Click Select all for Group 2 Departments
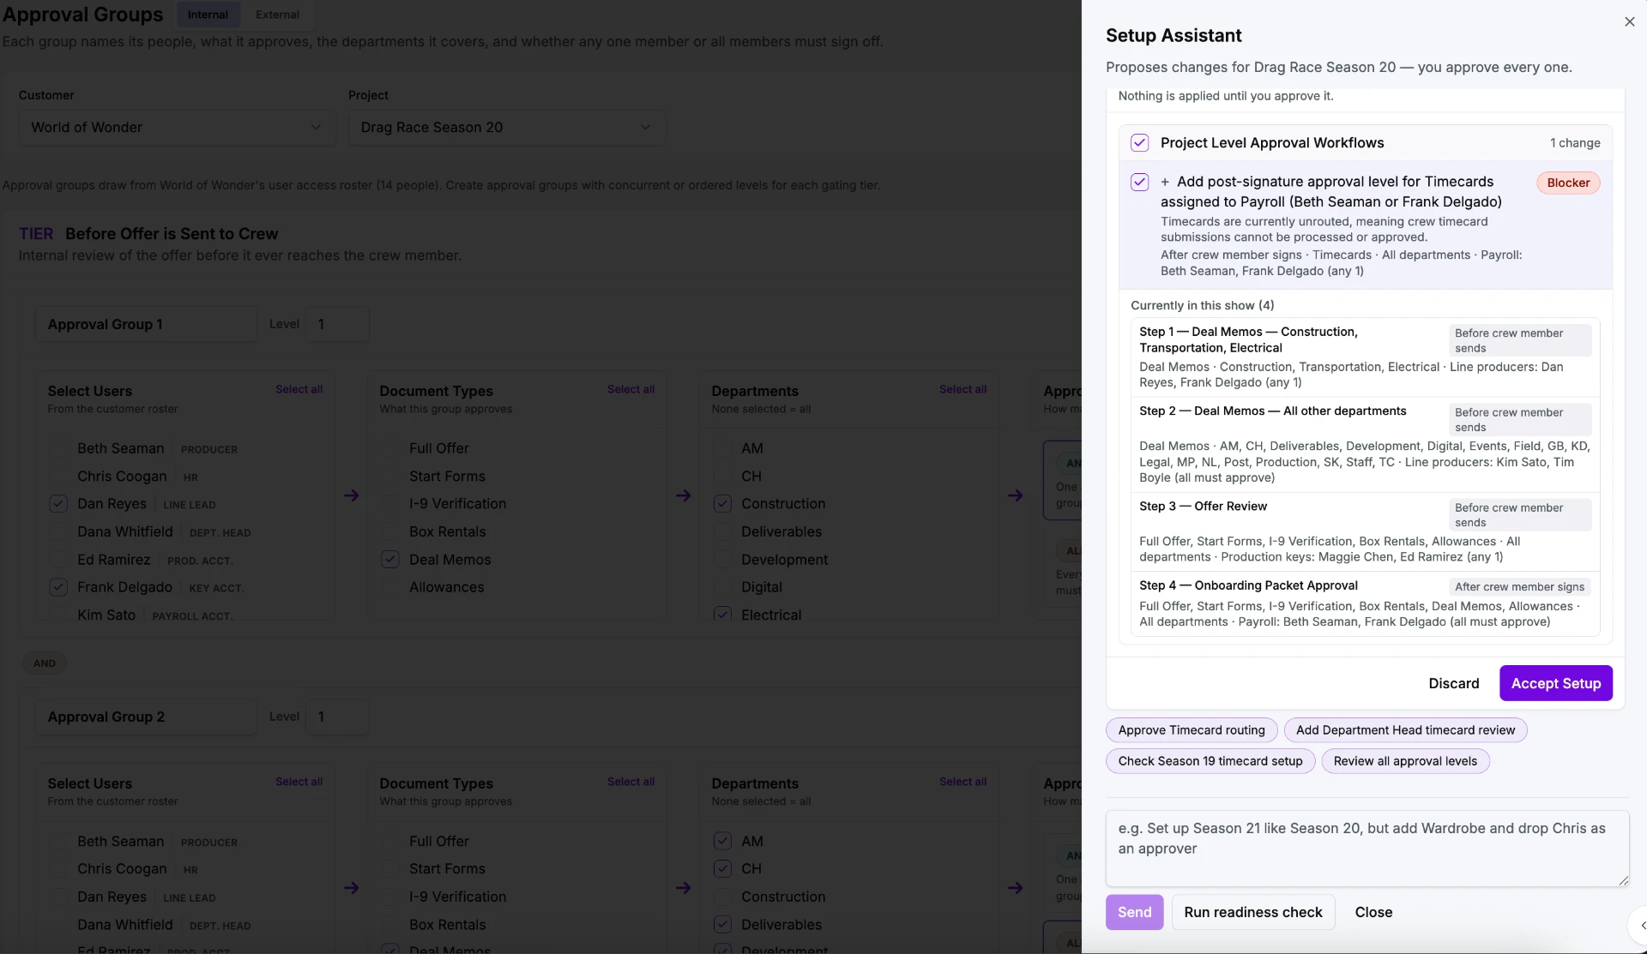The width and height of the screenshot is (1647, 954). 962,782
